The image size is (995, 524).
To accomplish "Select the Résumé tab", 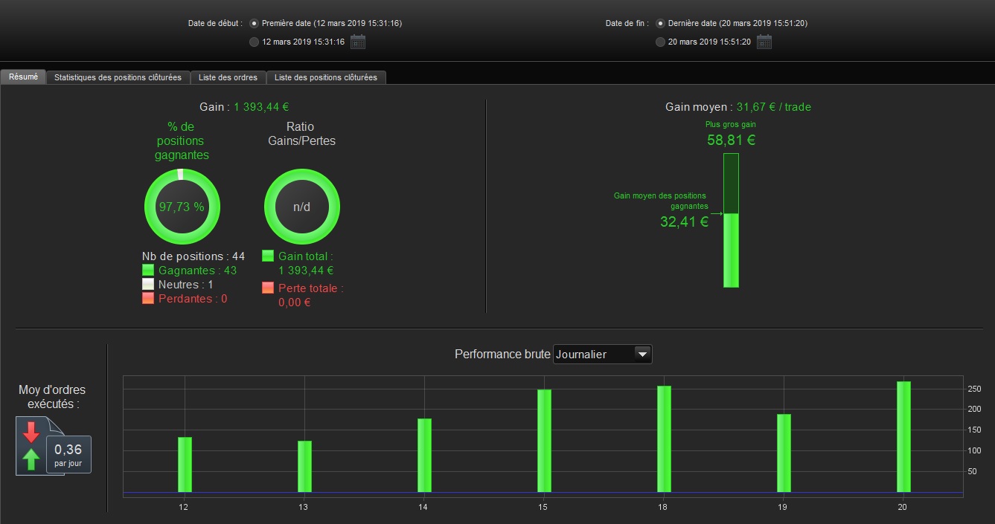I will [x=23, y=77].
